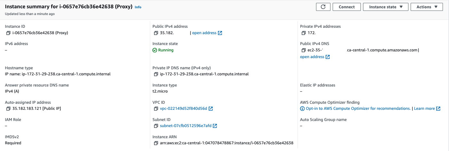Copy the Private IP DNS name
The width and height of the screenshot is (449, 151).
coord(156,74)
